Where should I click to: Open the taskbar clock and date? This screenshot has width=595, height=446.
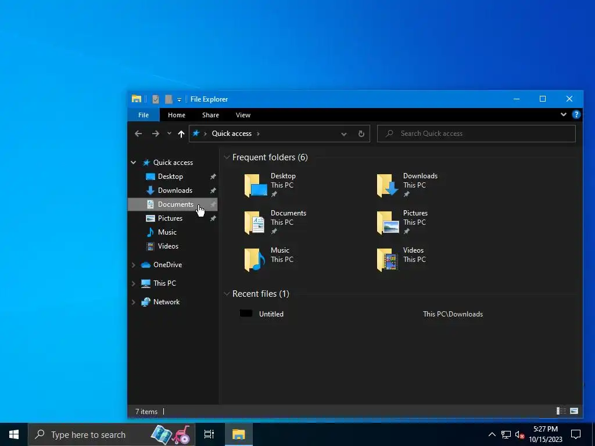tap(545, 434)
